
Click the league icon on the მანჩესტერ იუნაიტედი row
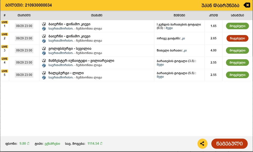[x=43, y=65]
